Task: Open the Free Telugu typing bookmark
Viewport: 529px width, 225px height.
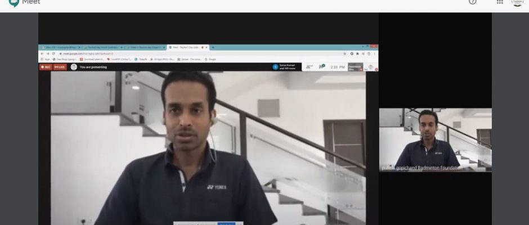Action: click(x=65, y=59)
